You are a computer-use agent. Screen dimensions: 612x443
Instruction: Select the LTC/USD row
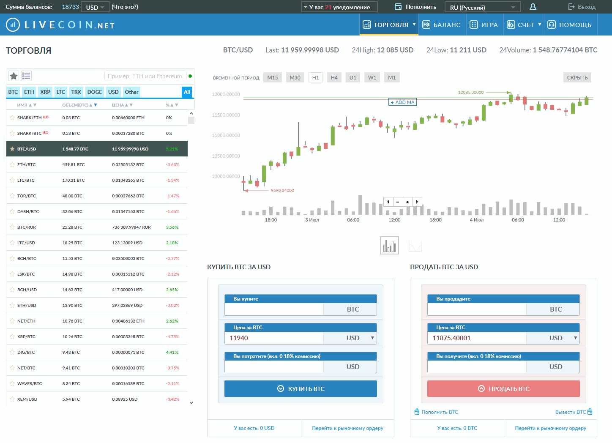point(97,243)
